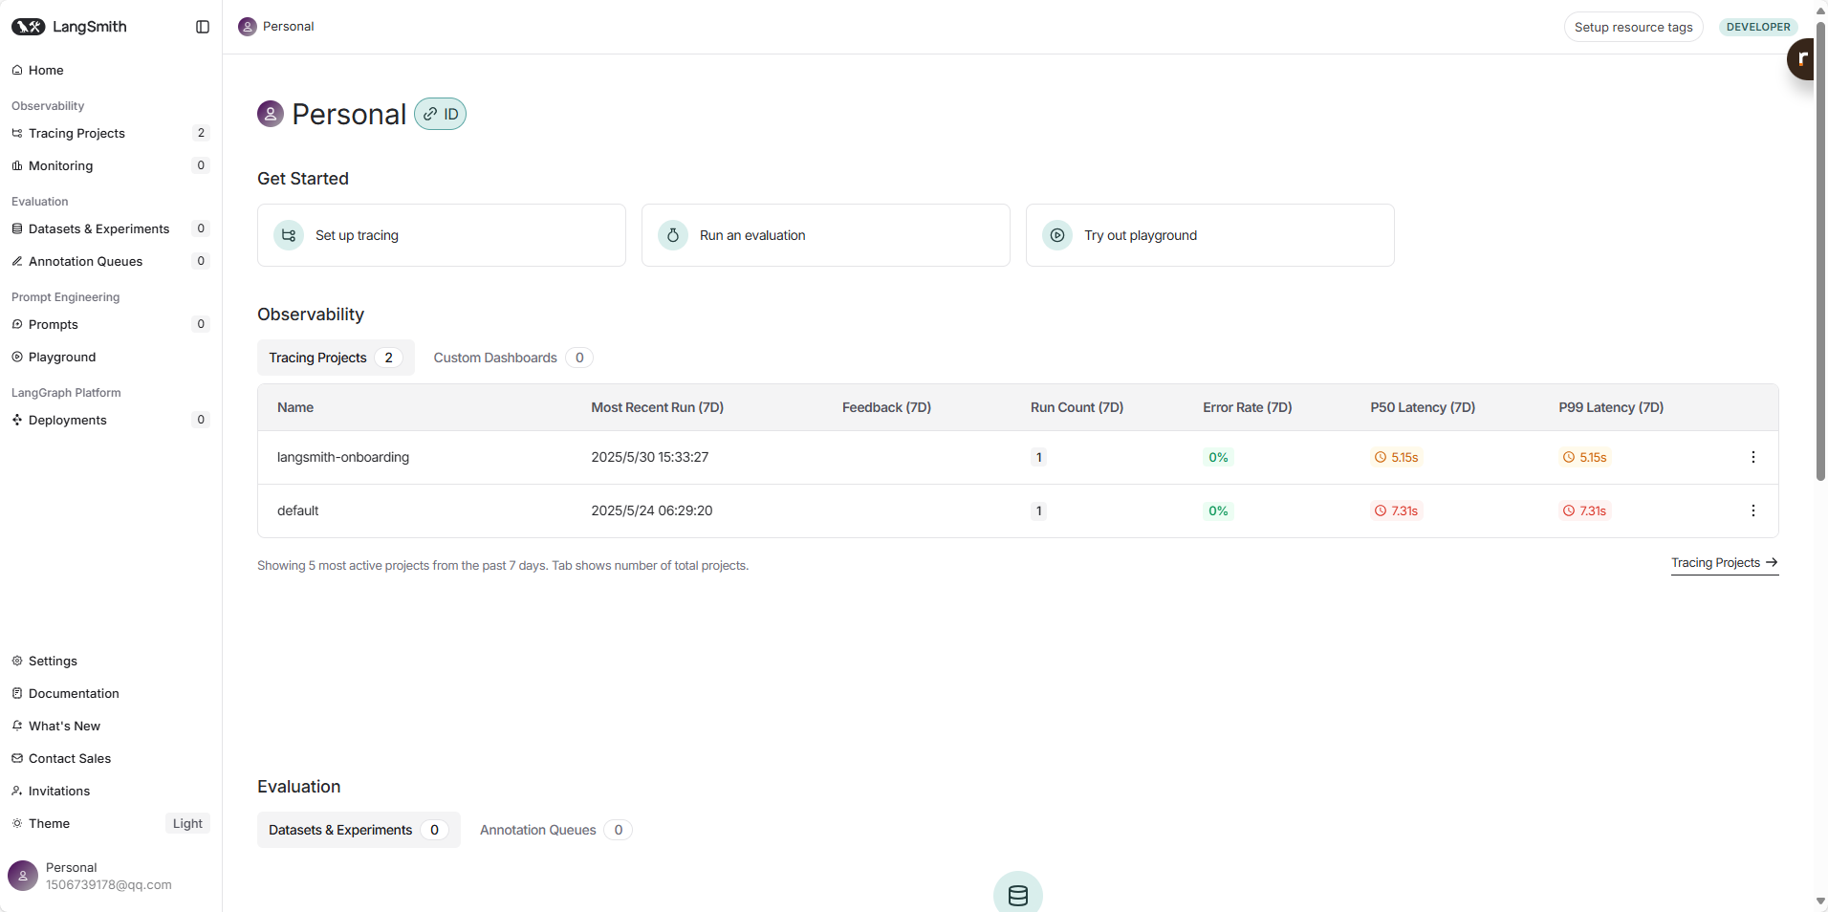Viewport: 1828px width, 912px height.
Task: Click the Personal avatar at sidebar bottom
Action: tap(23, 876)
